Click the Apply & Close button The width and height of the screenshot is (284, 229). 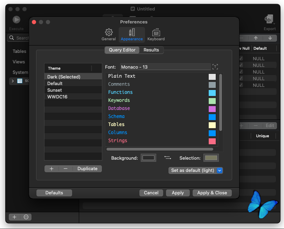click(x=212, y=193)
